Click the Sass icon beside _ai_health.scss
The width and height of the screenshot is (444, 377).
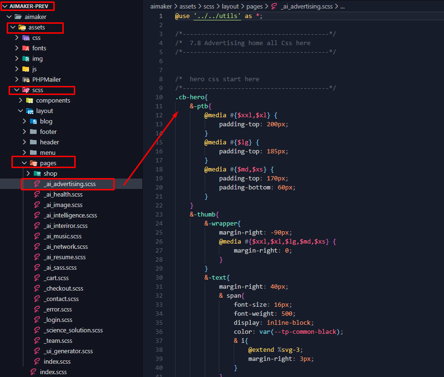click(37, 195)
